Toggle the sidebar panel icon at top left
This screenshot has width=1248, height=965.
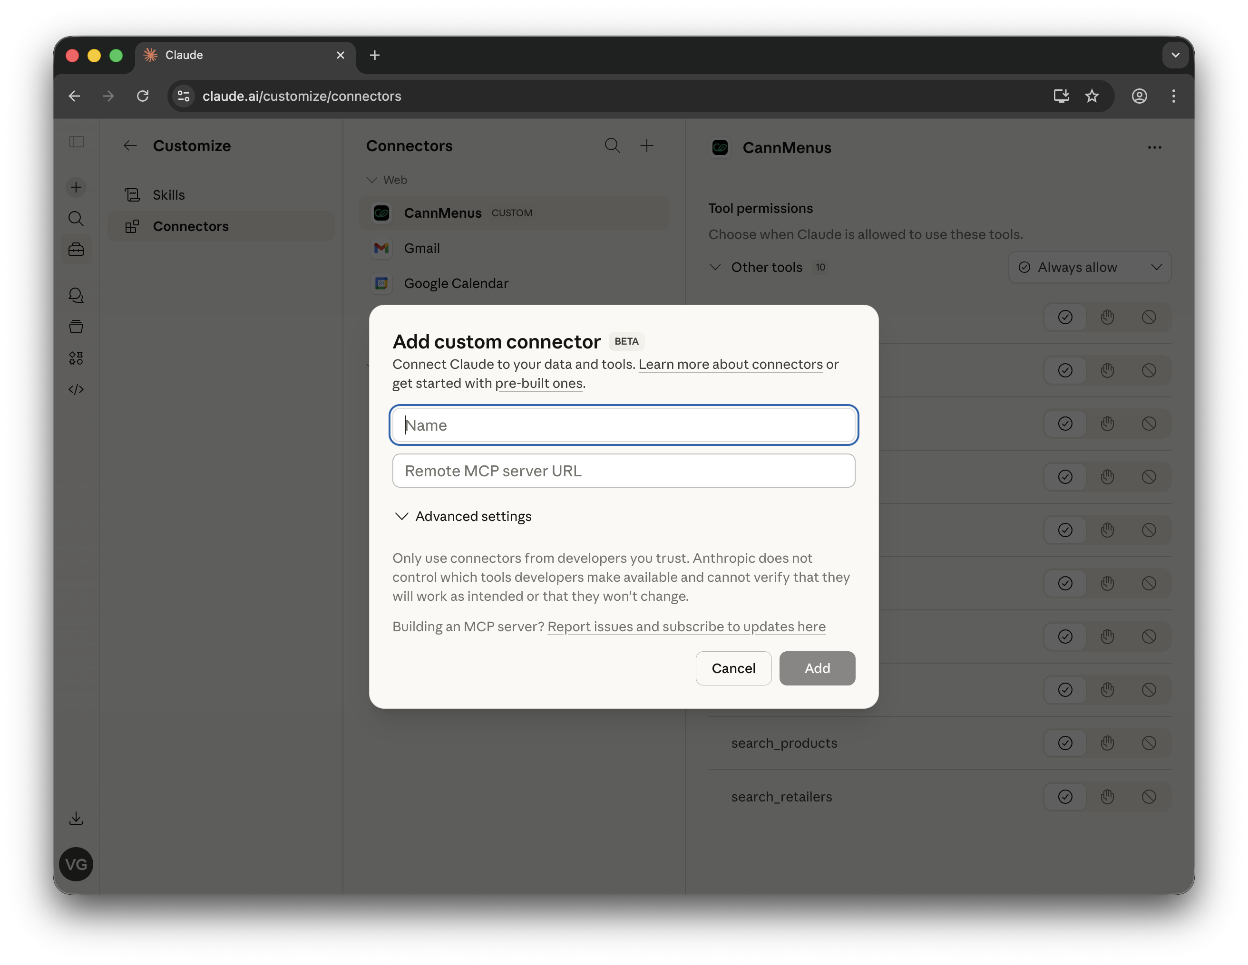[x=76, y=142]
